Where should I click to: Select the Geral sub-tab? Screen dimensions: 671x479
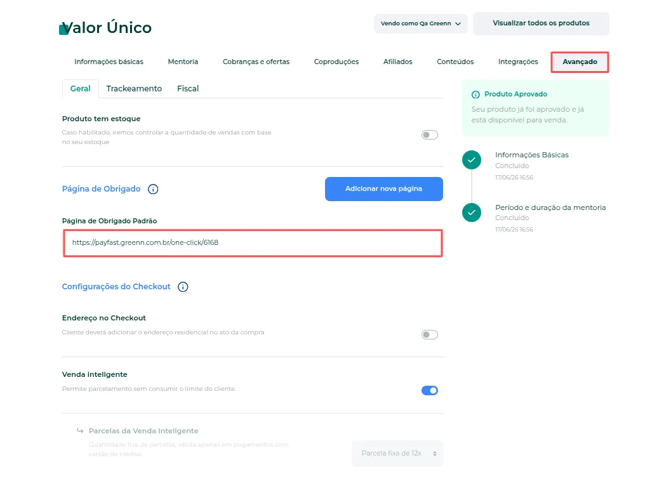pos(81,89)
